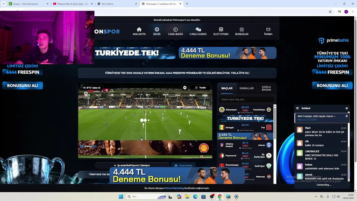357x201 pixels.
Task: Select the Atletico Madrid vs Alaves match
Action: pyautogui.click(x=245, y=145)
